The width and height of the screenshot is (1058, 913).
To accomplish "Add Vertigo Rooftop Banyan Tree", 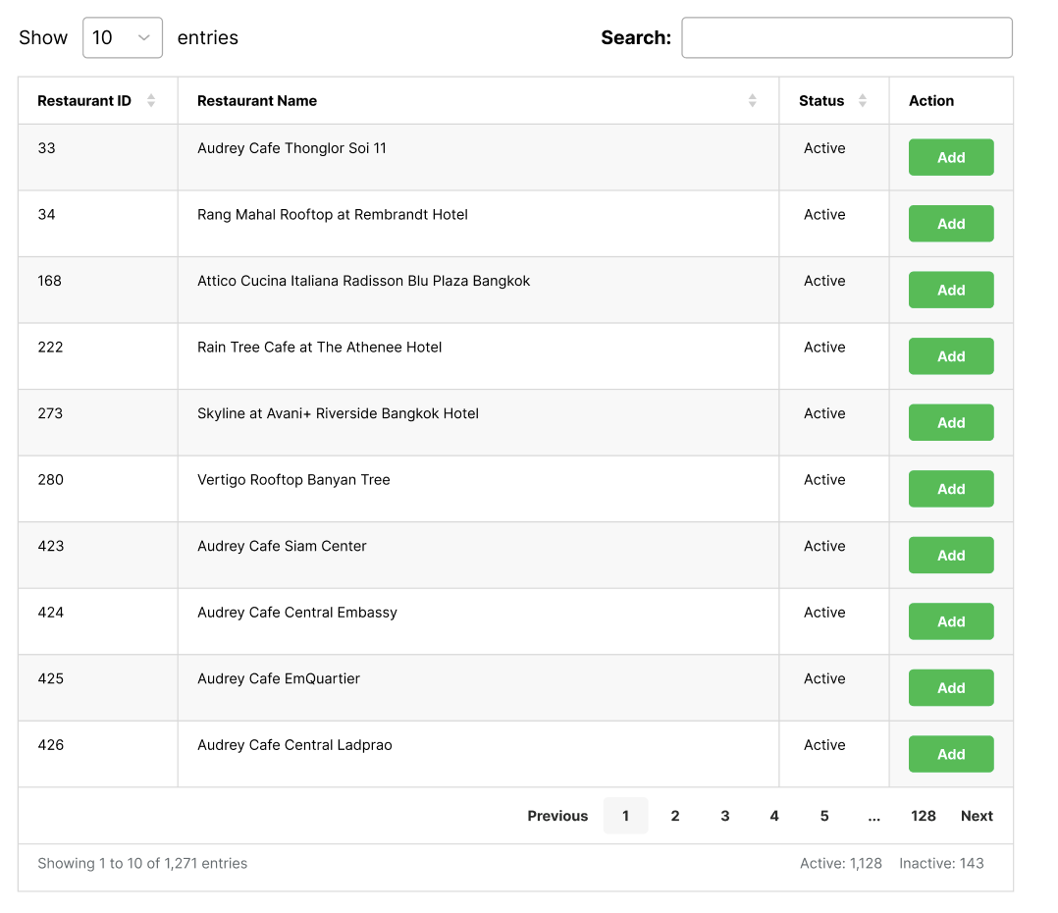I will point(950,489).
